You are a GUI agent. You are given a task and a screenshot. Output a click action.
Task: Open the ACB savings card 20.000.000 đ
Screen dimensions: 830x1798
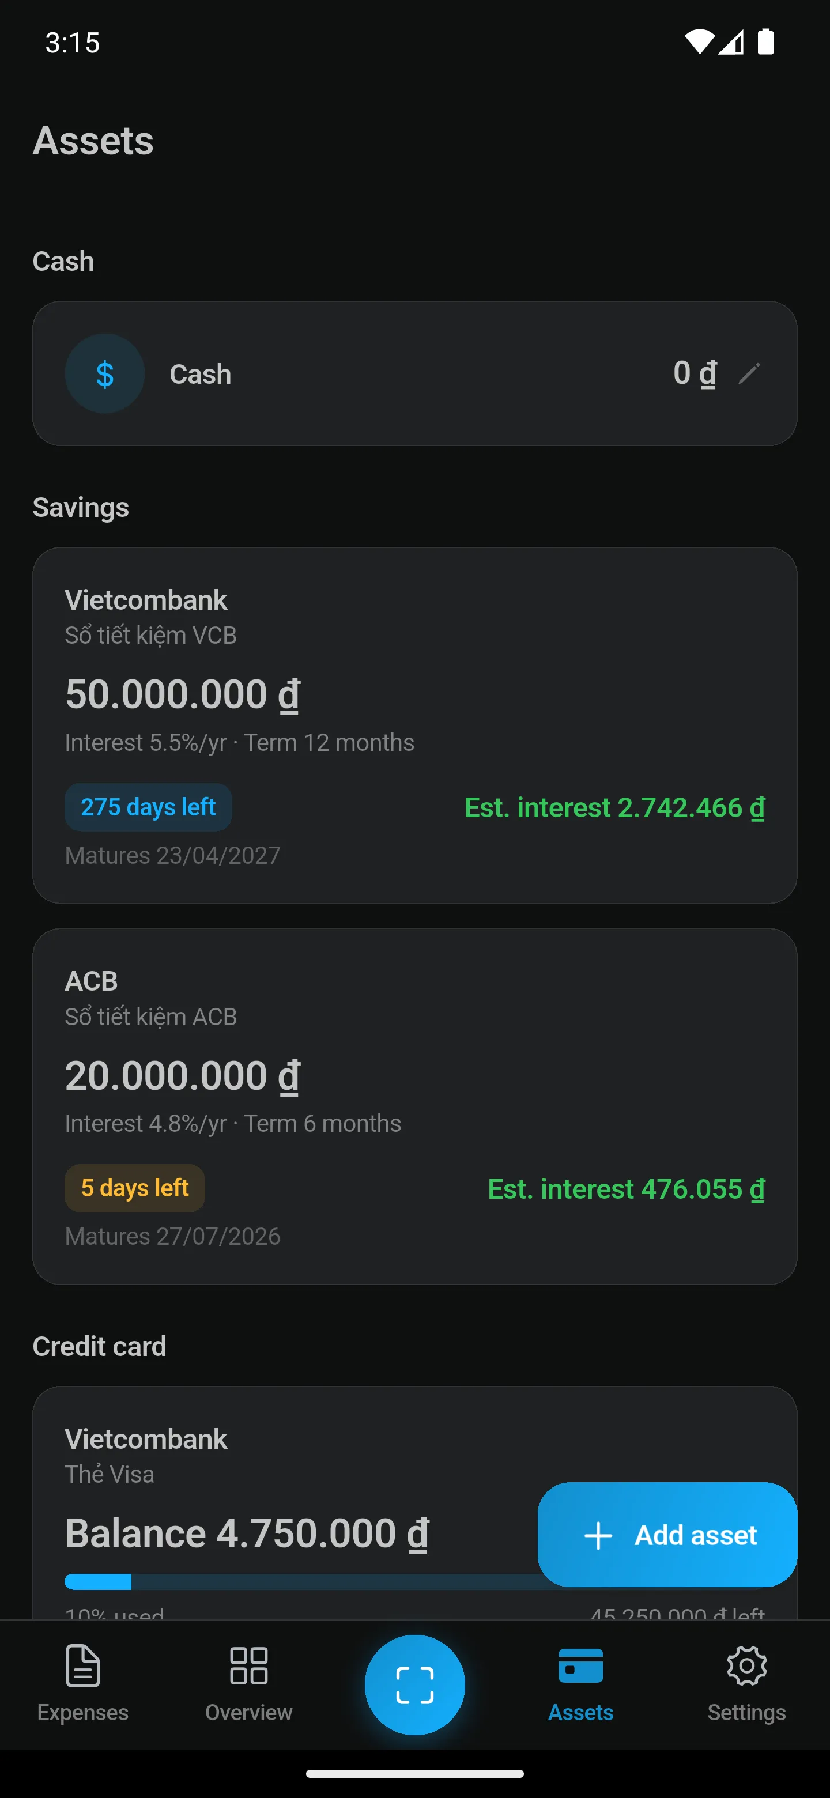coord(414,1106)
